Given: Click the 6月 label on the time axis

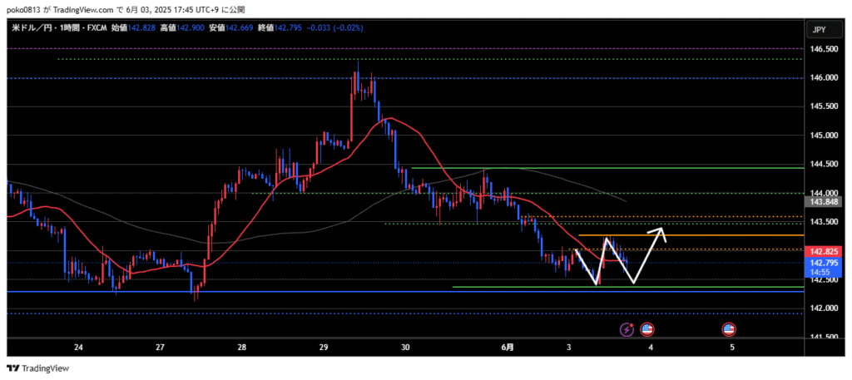Looking at the screenshot, I should click(508, 347).
